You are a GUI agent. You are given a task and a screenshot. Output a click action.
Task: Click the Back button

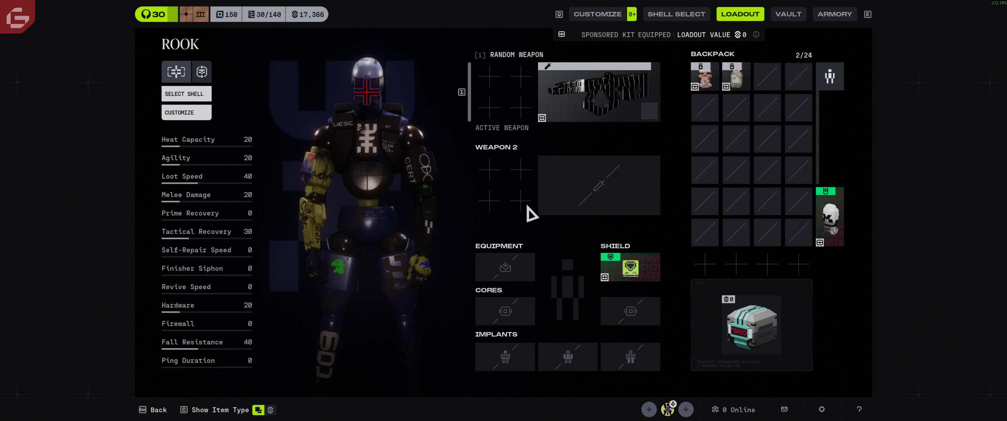153,410
